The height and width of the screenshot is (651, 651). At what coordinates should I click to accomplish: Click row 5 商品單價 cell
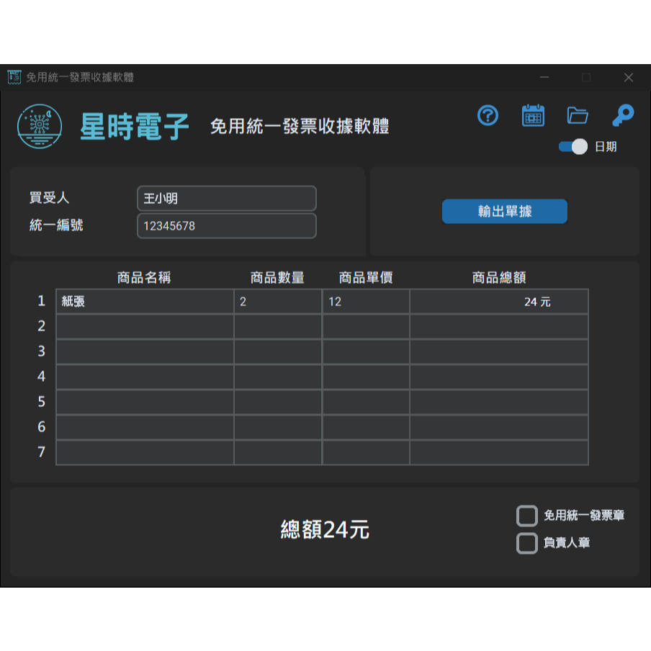tap(366, 403)
